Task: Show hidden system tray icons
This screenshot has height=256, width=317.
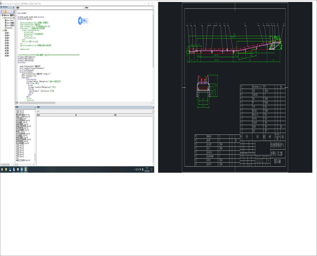Action: (x=135, y=170)
